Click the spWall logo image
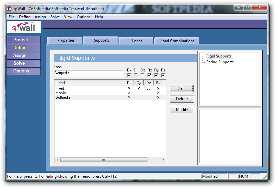Screen dimensions: 276x188 (24, 27)
